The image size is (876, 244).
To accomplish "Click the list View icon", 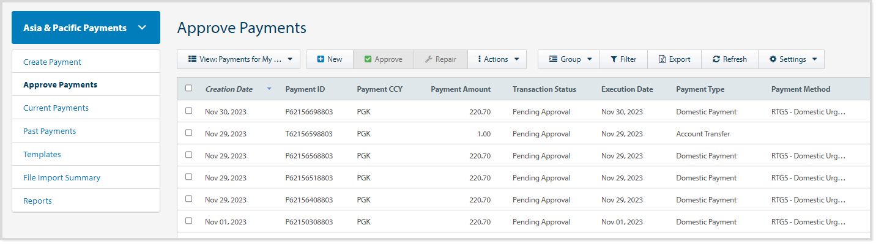I will pos(192,59).
